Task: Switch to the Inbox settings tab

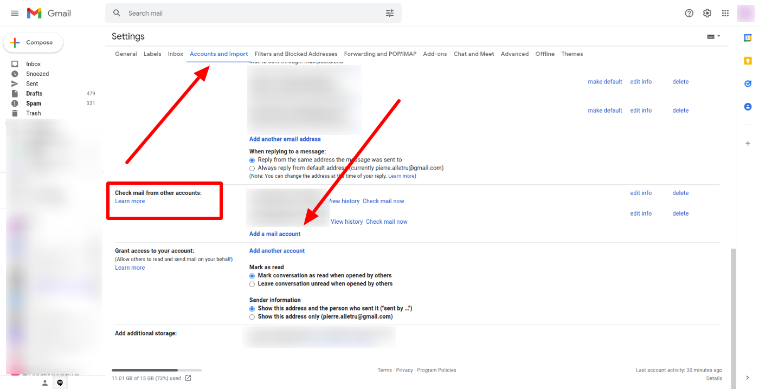Action: [x=176, y=54]
